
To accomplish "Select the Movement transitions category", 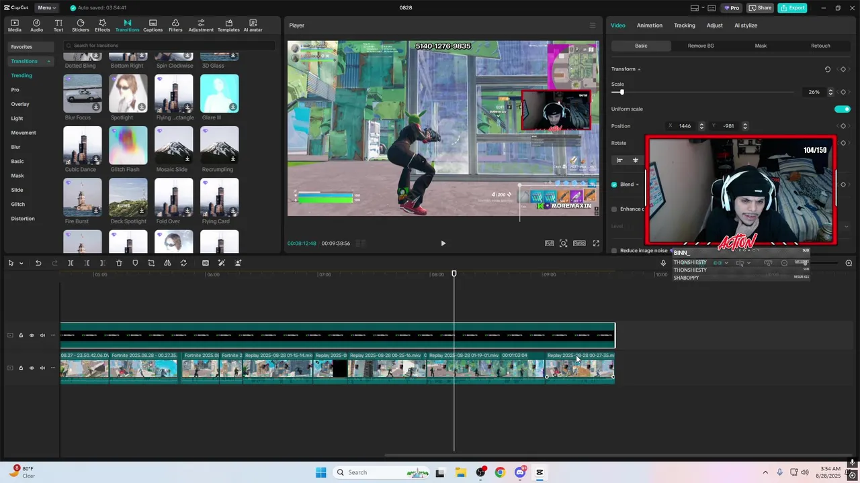I will pos(24,133).
